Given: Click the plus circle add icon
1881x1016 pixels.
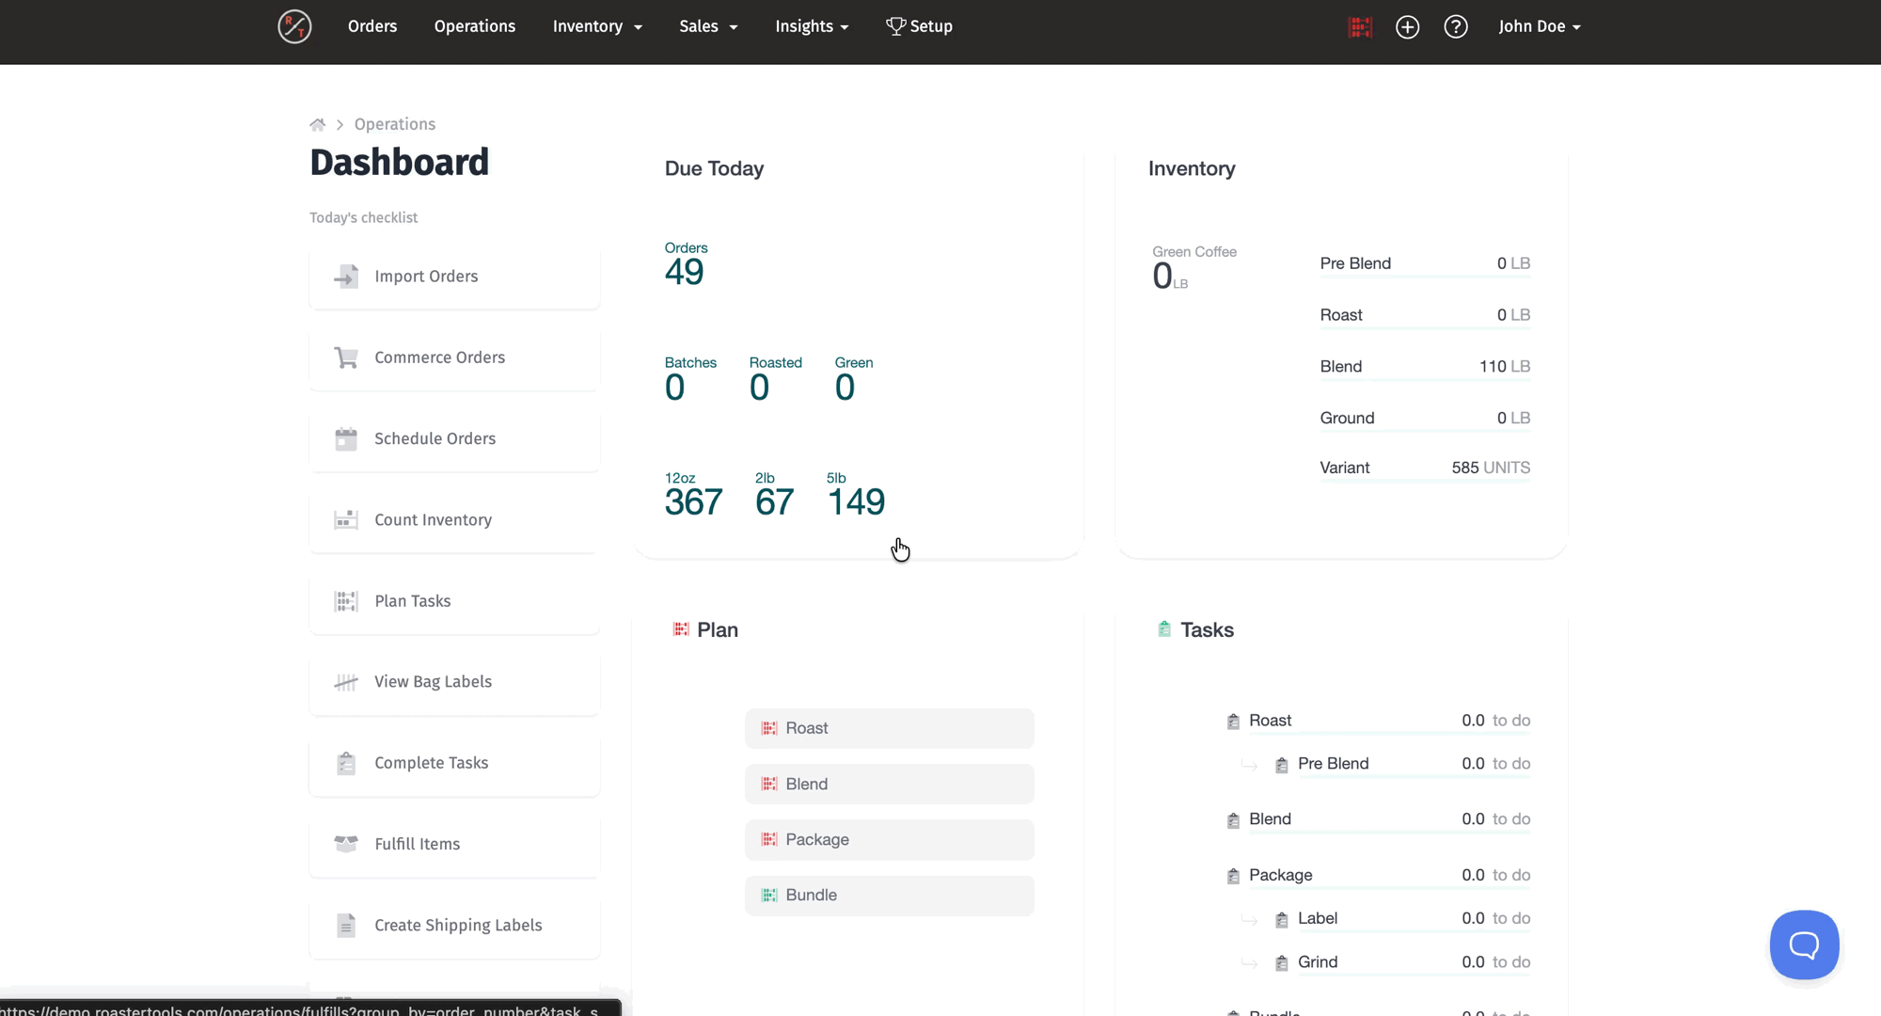Looking at the screenshot, I should (x=1407, y=27).
